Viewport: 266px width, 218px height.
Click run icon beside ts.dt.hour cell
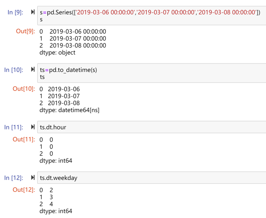click(33, 127)
